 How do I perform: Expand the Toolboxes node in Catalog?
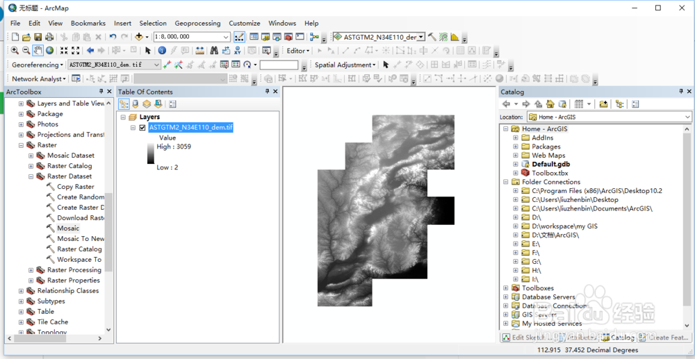(506, 288)
